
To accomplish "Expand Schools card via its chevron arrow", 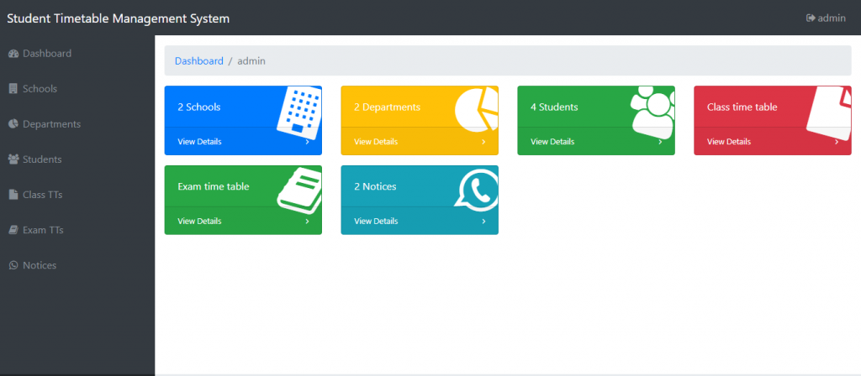I will pos(307,142).
